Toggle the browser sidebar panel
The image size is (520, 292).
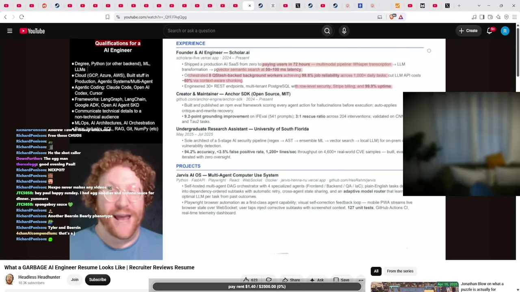[x=482, y=17]
